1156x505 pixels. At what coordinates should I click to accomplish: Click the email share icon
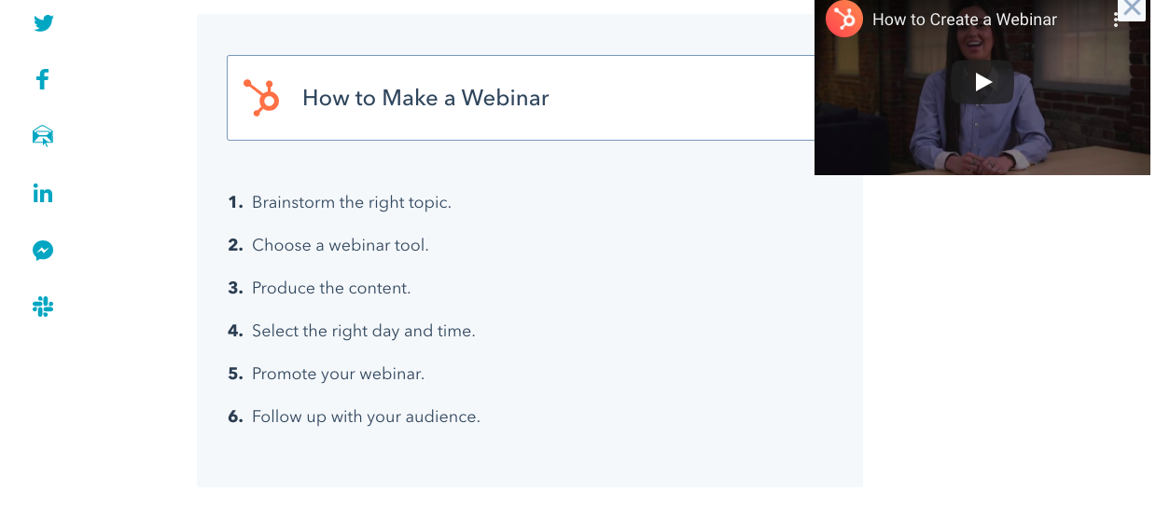43,137
